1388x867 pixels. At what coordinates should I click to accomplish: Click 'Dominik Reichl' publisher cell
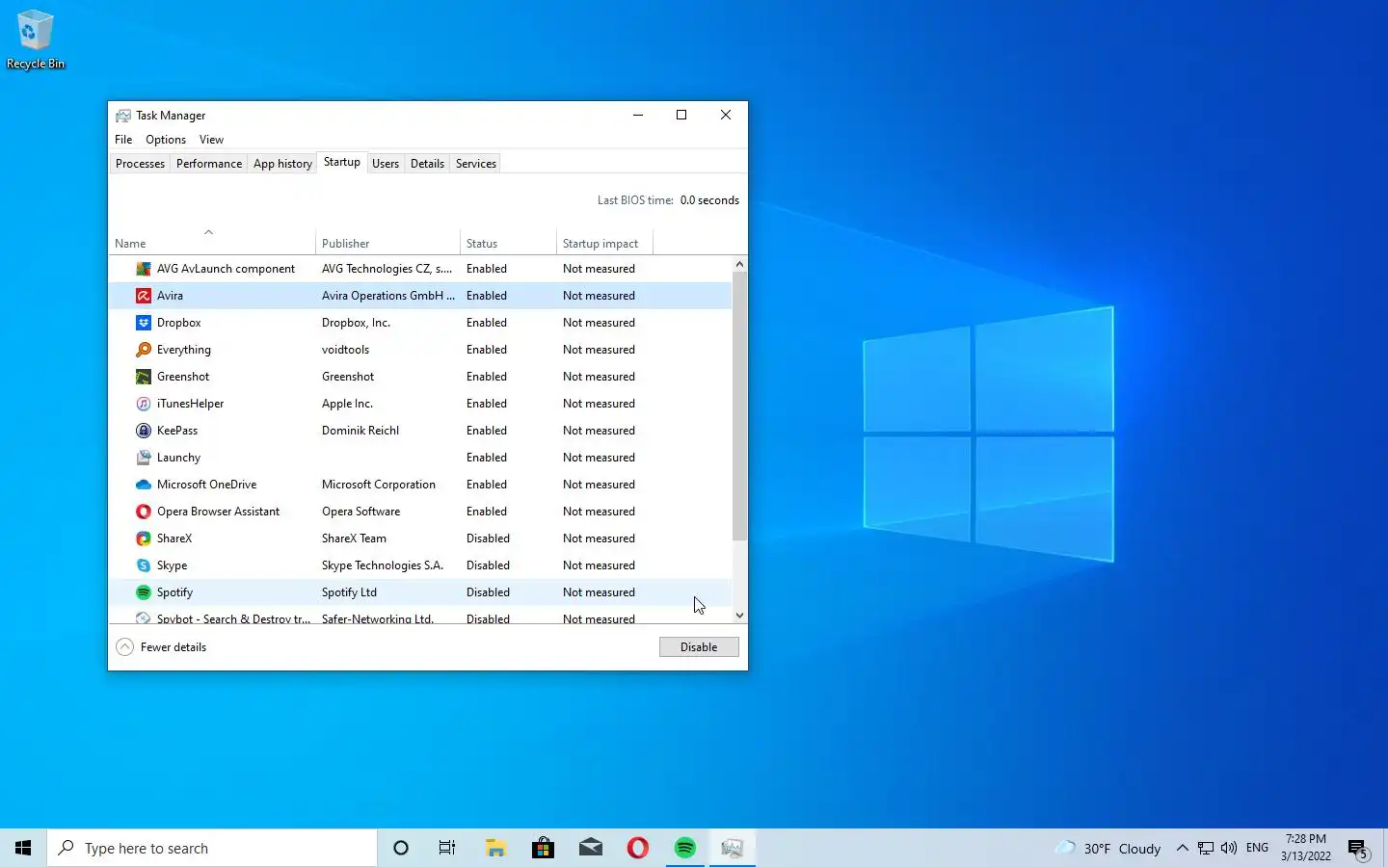tap(360, 431)
